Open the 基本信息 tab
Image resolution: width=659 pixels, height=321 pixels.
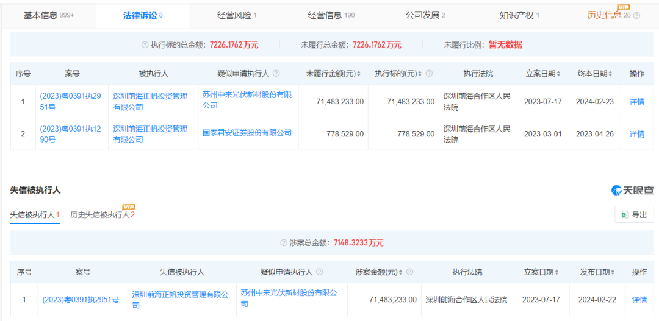tap(48, 15)
